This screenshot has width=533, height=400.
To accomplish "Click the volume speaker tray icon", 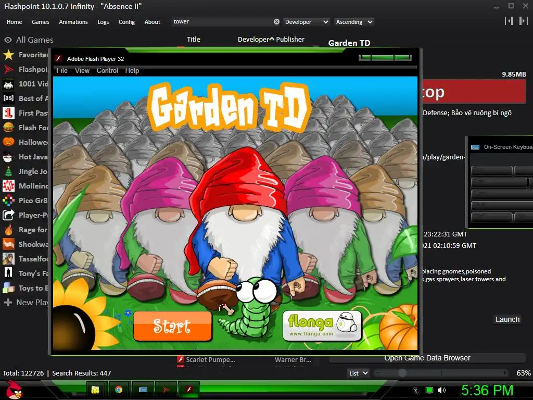I will [x=441, y=390].
